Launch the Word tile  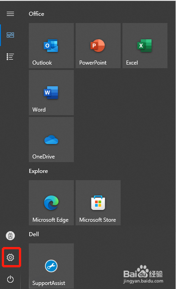click(x=51, y=93)
